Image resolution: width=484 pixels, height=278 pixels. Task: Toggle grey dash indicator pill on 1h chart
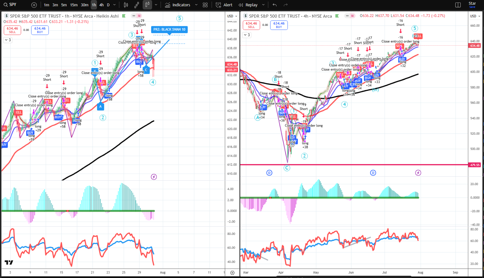point(134,16)
